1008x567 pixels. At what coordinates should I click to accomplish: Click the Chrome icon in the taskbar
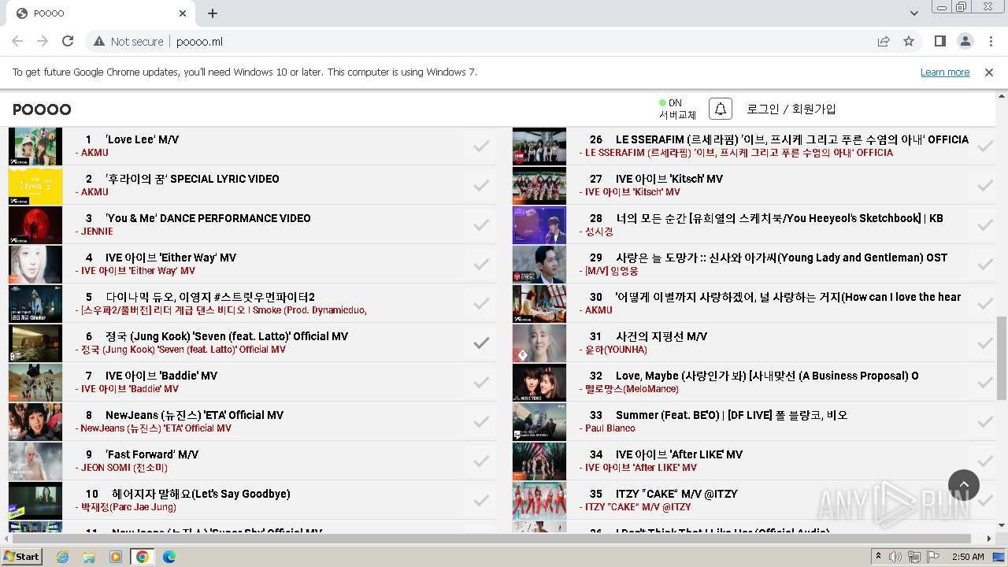point(143,557)
